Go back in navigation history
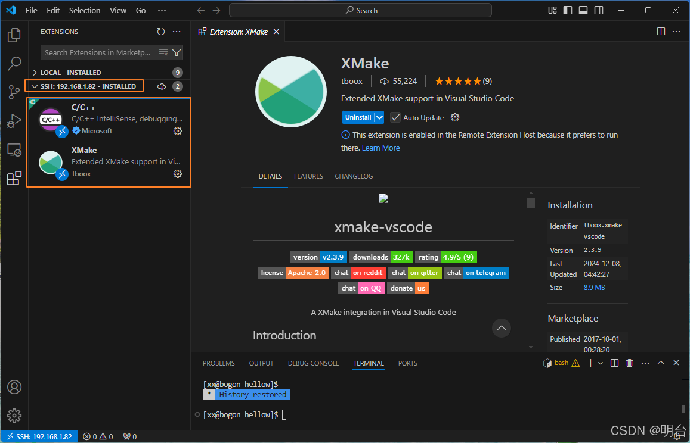This screenshot has height=443, width=690. (201, 11)
